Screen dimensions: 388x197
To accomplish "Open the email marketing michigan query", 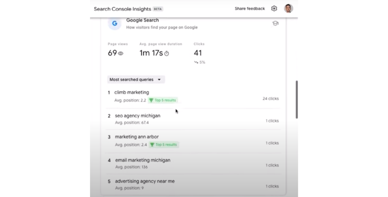I will tap(143, 160).
